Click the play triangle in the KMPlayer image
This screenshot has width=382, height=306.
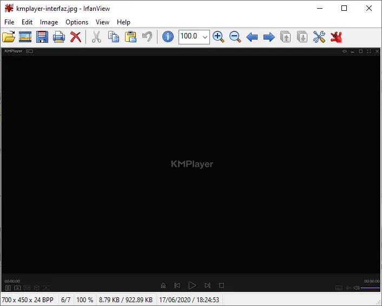coord(192,285)
